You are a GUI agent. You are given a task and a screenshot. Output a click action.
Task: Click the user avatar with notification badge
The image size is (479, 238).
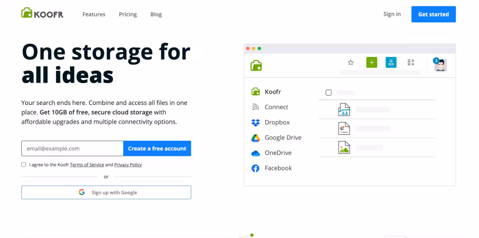tap(440, 65)
